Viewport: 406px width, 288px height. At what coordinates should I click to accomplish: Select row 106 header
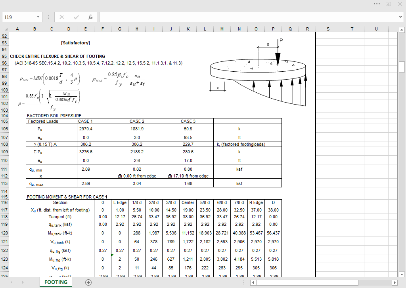(4, 129)
